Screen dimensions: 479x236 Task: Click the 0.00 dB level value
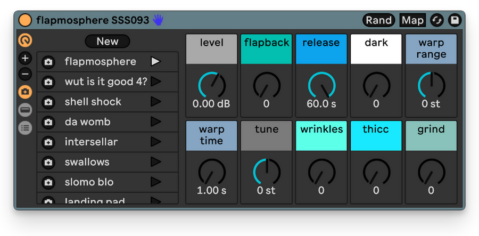click(x=211, y=104)
